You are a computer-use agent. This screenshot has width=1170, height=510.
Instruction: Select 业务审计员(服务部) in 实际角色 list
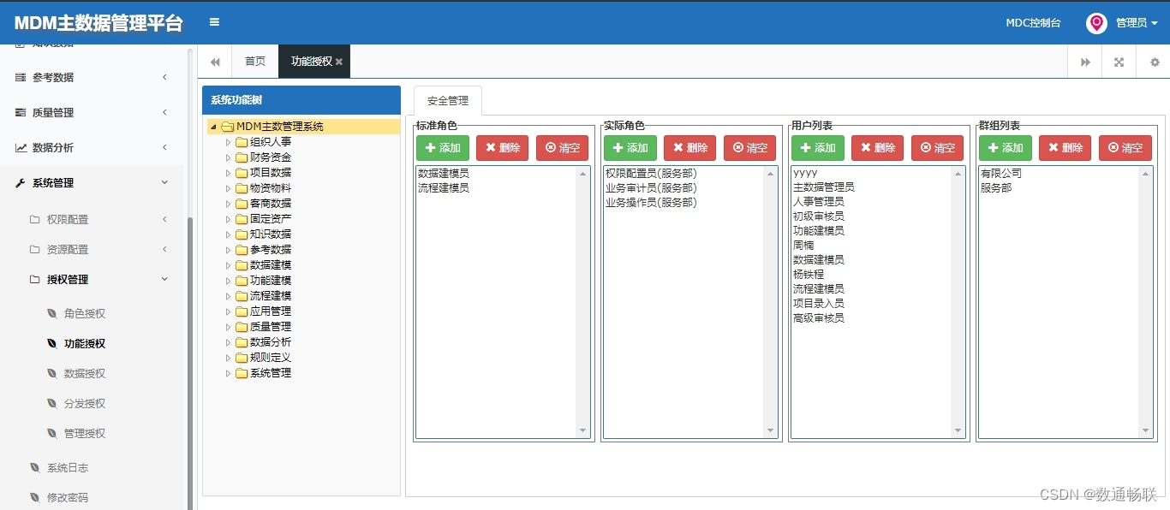click(x=651, y=187)
